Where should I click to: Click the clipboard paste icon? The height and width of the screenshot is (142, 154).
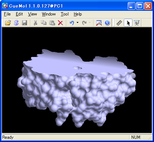[x=52, y=23]
